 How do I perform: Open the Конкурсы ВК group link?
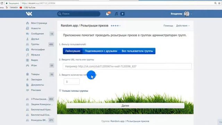(39, 120)
